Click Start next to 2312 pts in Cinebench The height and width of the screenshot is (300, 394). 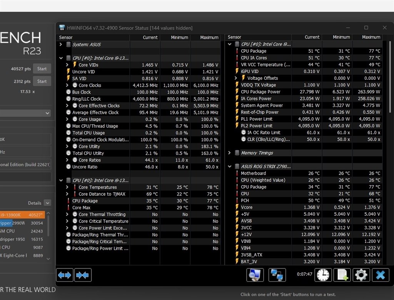click(x=42, y=81)
